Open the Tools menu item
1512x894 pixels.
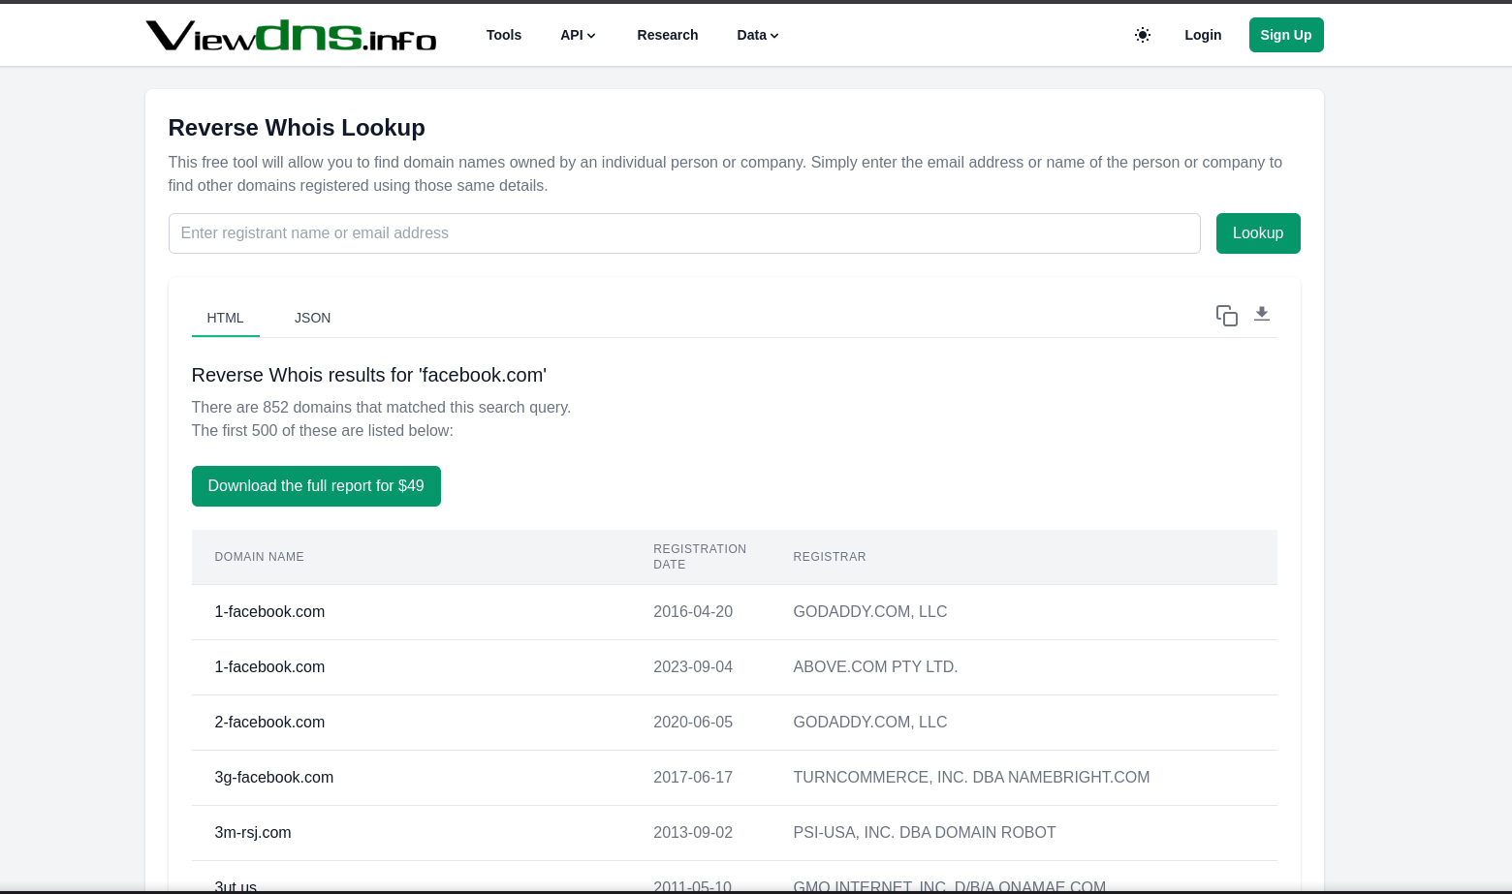503,35
